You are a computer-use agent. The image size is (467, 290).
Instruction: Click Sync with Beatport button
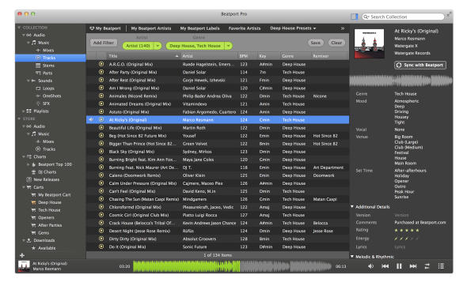pyautogui.click(x=420, y=65)
